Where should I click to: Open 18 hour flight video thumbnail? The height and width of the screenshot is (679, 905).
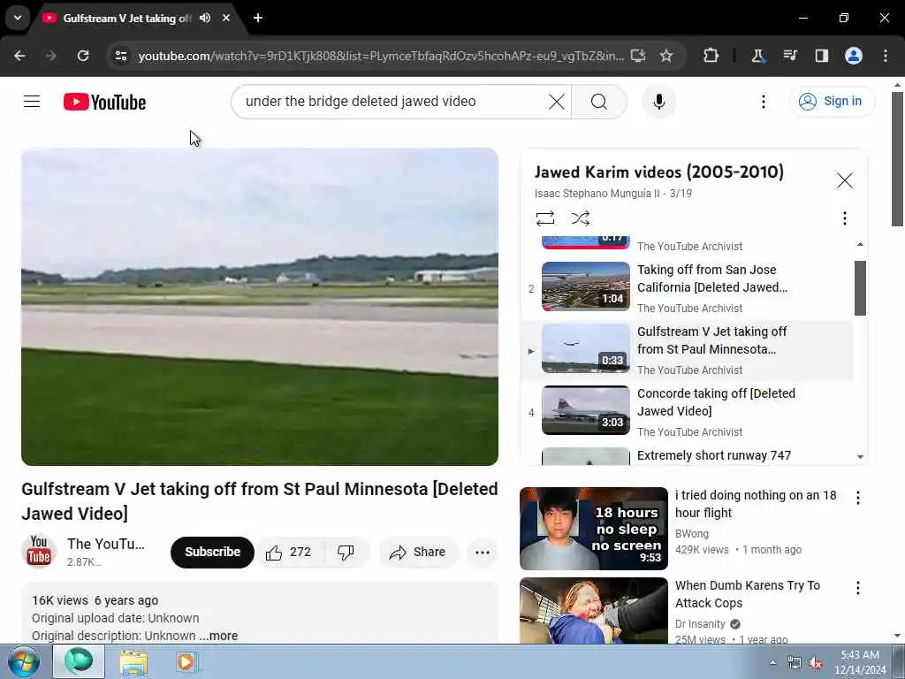click(x=593, y=529)
